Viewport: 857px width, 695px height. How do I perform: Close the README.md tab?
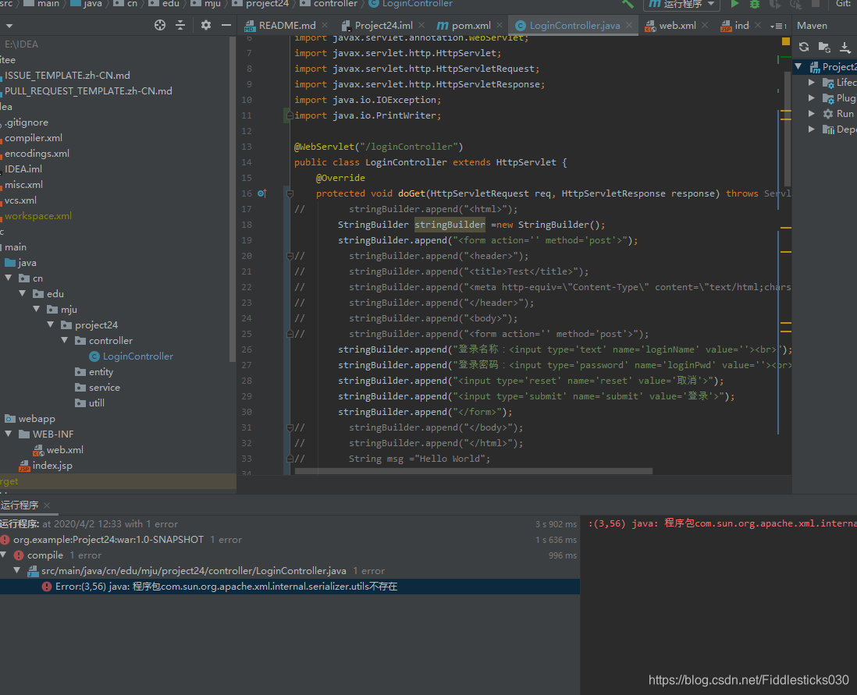pyautogui.click(x=325, y=25)
